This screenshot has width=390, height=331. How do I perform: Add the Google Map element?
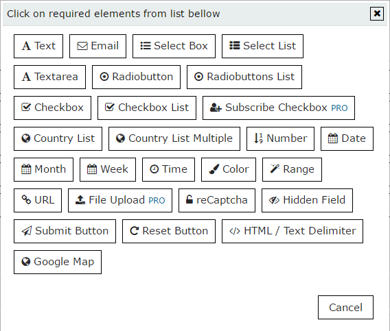click(58, 262)
